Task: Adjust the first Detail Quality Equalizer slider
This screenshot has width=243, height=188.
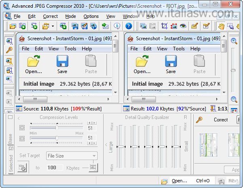Action: (x=121, y=147)
